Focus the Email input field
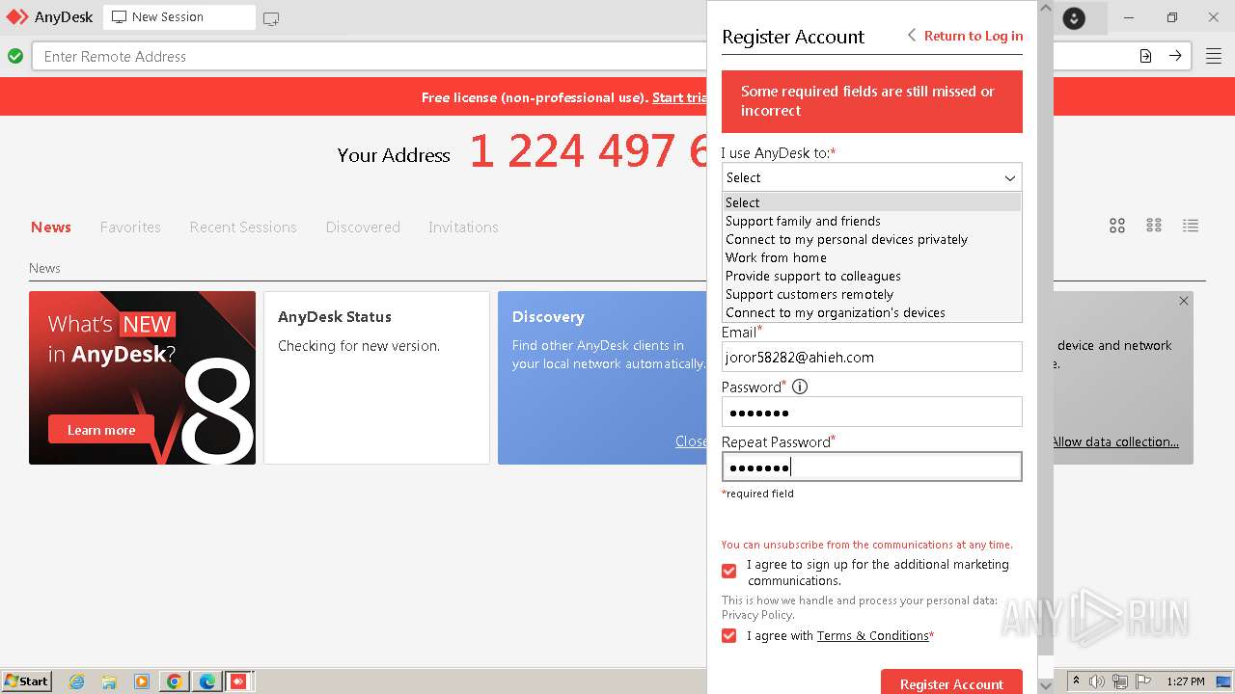The width and height of the screenshot is (1235, 694). pyautogui.click(x=871, y=357)
